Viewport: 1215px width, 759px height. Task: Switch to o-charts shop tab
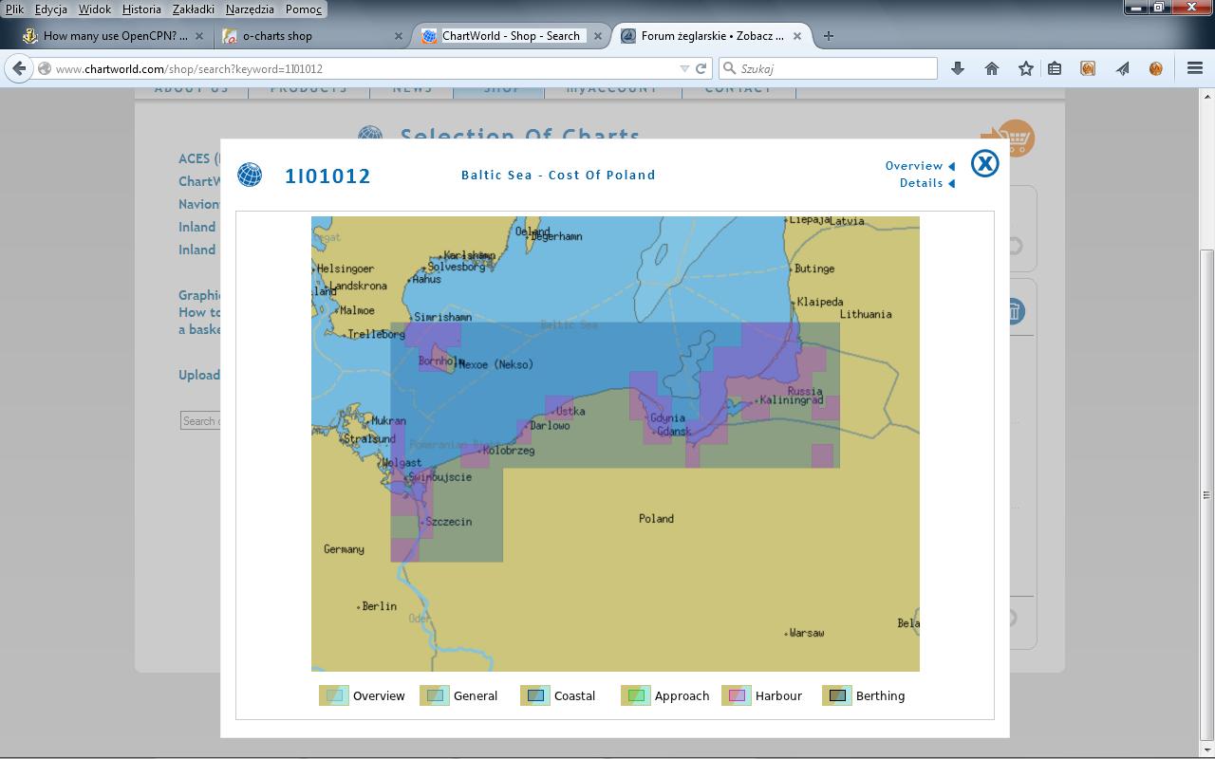point(313,36)
